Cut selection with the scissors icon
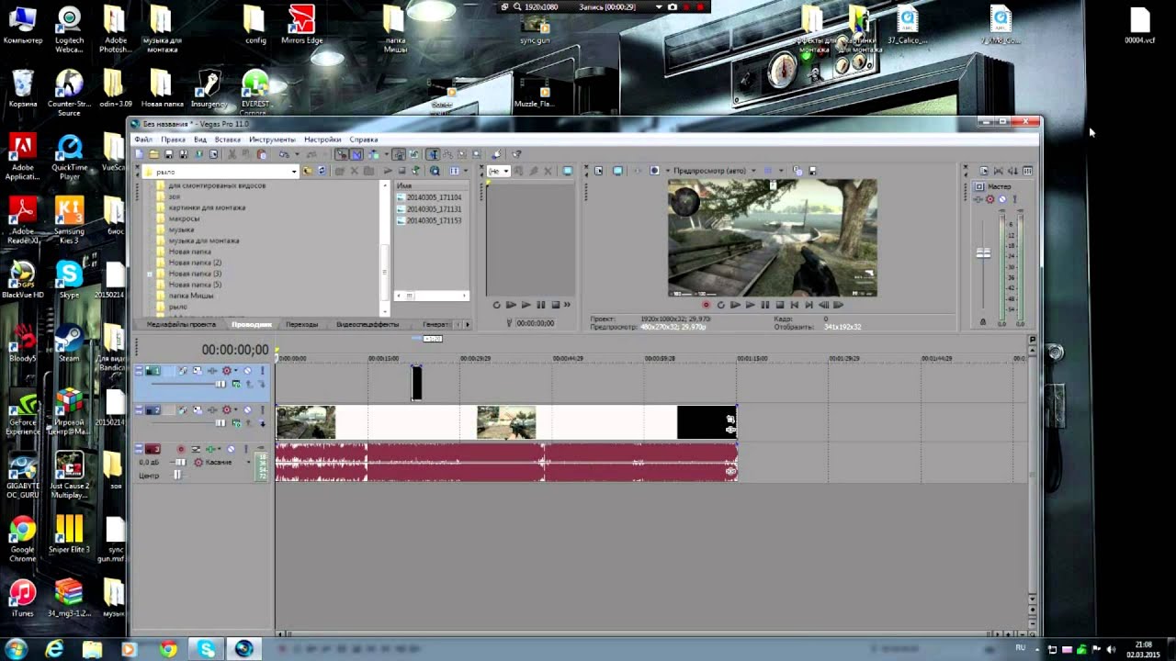 (x=232, y=154)
